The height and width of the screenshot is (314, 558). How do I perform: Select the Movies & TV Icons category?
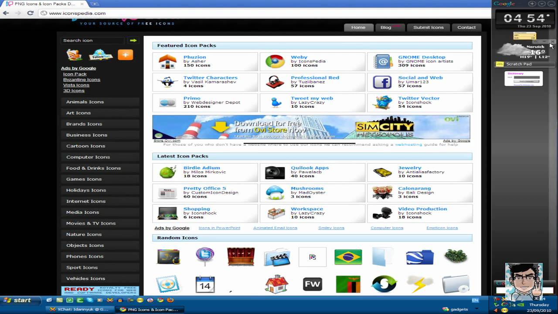pyautogui.click(x=100, y=223)
